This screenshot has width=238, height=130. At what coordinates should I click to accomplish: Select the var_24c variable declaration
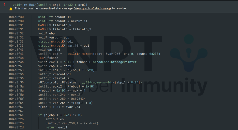coord(57,95)
